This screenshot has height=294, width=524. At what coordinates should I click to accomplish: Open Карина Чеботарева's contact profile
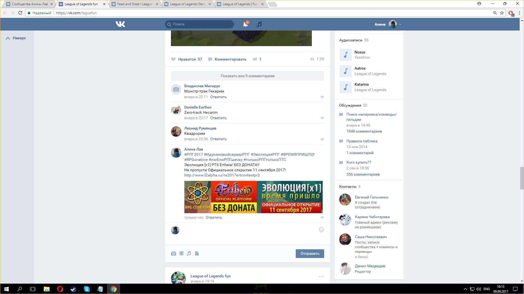(x=372, y=217)
